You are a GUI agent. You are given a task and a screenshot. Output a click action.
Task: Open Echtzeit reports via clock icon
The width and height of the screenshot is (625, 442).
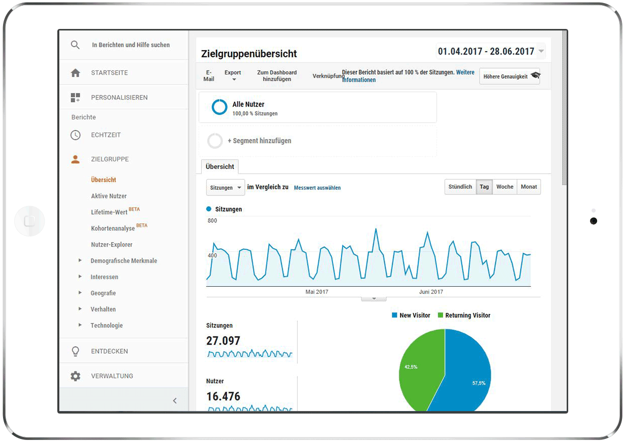click(x=76, y=135)
